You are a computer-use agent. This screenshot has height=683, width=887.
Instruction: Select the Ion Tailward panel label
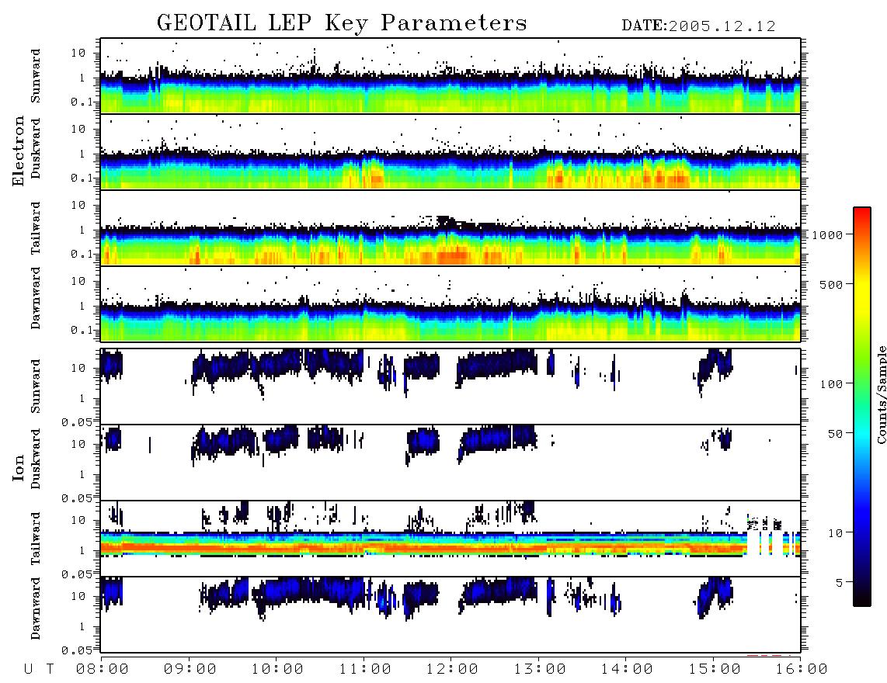tap(36, 539)
